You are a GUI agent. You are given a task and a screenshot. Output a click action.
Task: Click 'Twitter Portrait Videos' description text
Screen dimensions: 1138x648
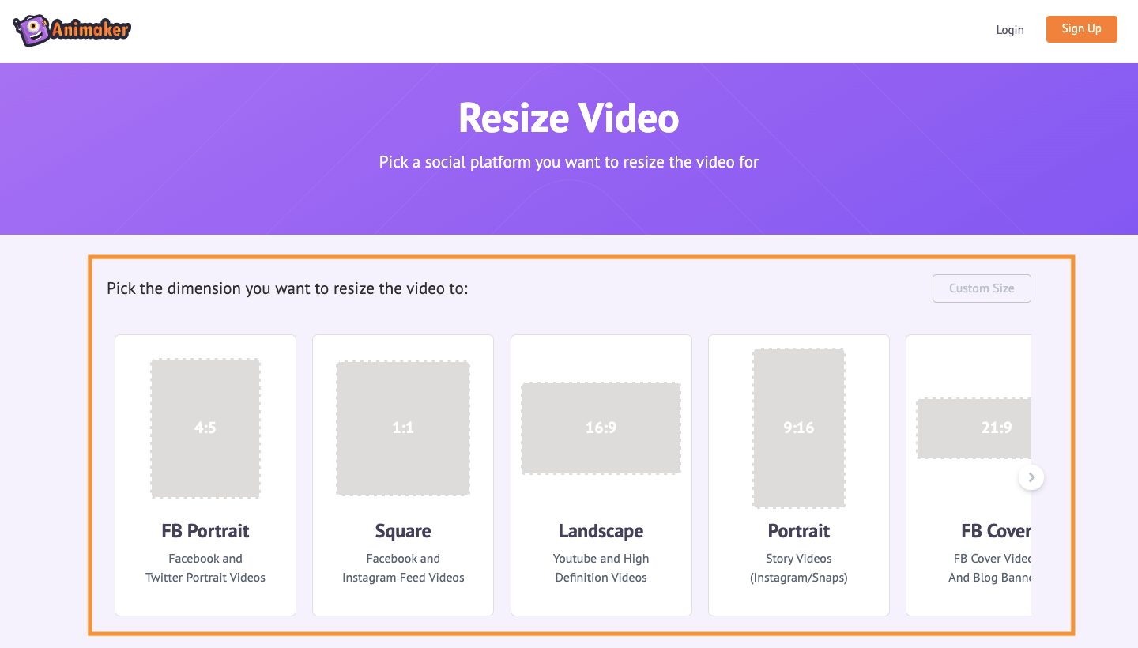pyautogui.click(x=205, y=578)
